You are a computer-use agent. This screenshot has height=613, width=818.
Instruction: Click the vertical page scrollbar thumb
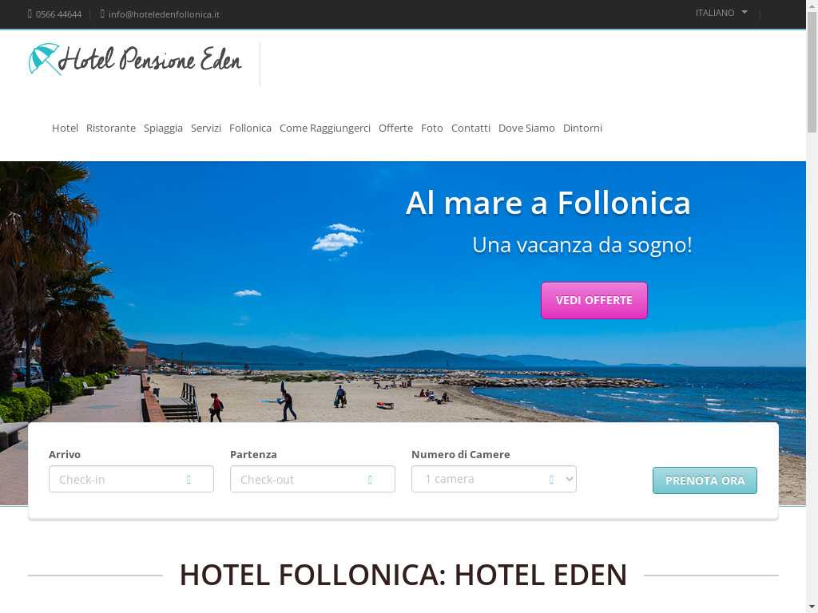point(812,72)
